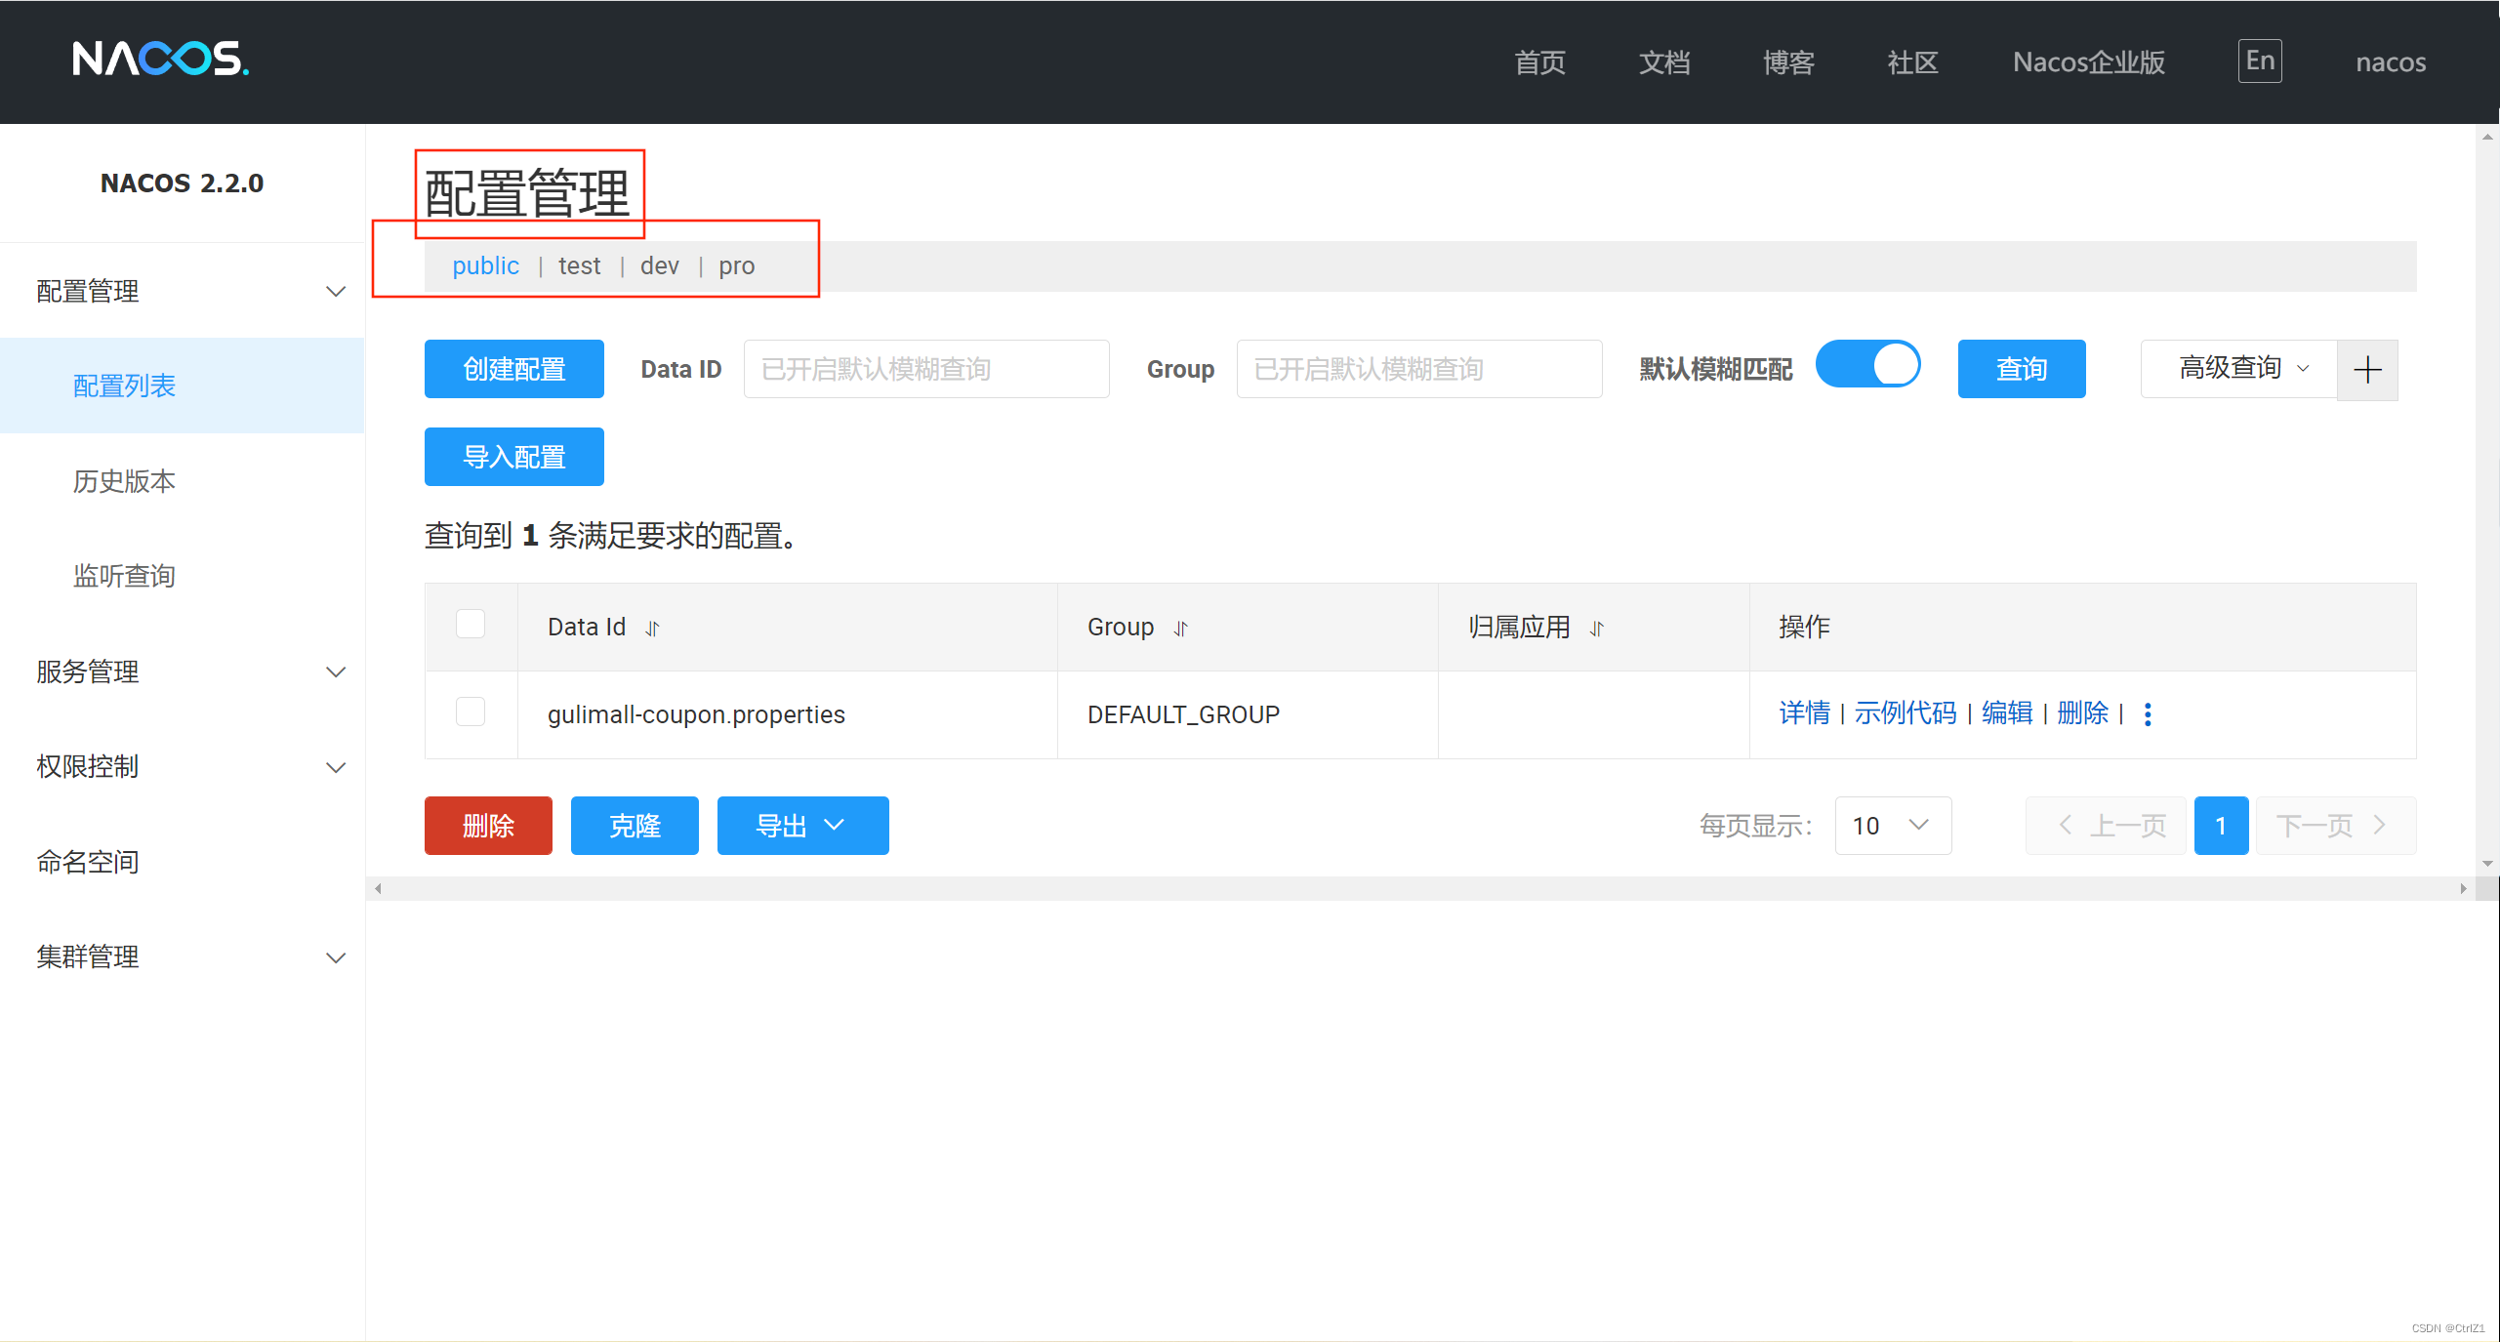Toggle the 默认模糊匹配 switch
This screenshot has width=2500, height=1342.
click(1867, 365)
